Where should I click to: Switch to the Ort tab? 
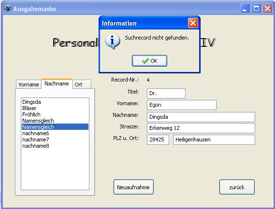click(x=82, y=84)
